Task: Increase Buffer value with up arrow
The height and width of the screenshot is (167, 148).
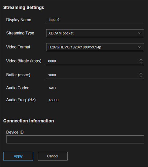Action: pos(141,74)
